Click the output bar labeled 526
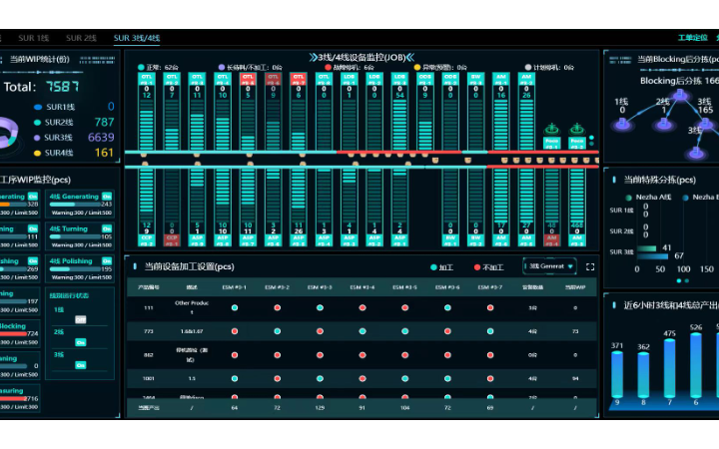Image resolution: width=719 pixels, height=449 pixels. click(x=696, y=365)
